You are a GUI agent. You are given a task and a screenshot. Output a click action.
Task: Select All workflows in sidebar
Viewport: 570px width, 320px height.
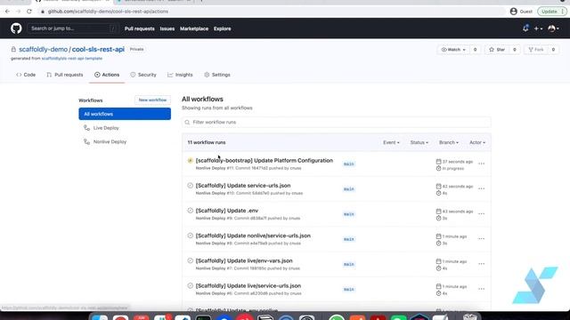(125, 114)
